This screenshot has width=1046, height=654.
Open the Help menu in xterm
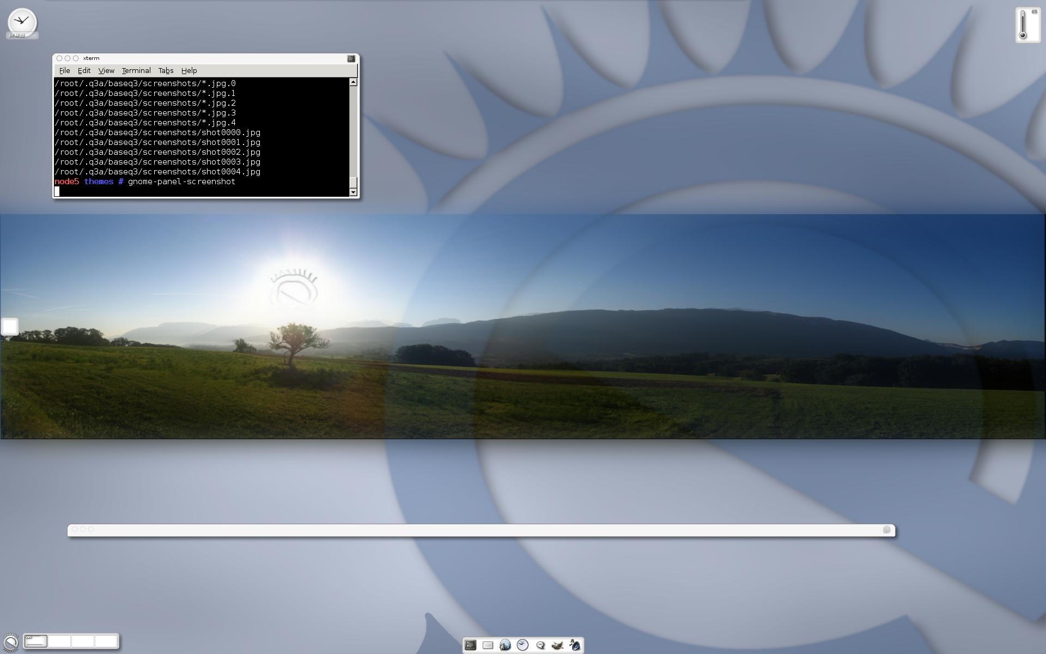point(189,71)
